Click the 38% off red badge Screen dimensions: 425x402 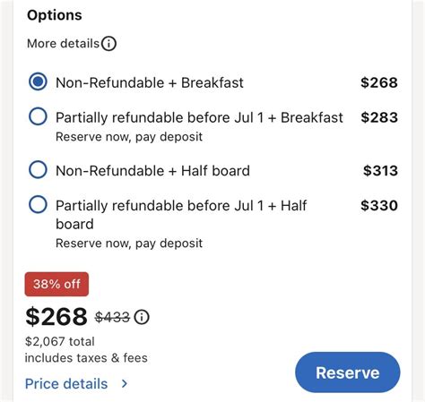[56, 284]
